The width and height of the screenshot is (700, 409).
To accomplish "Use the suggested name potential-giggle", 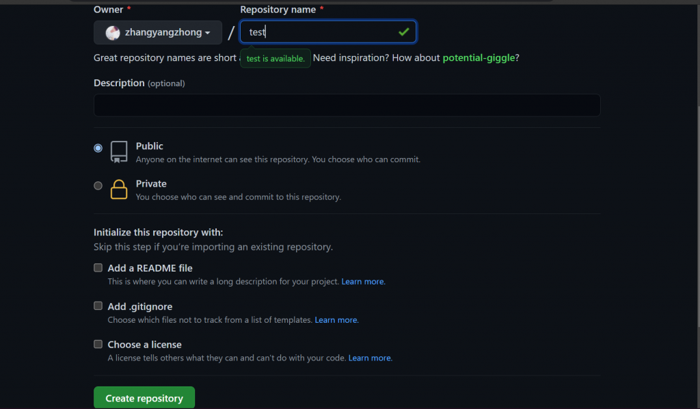I will point(479,57).
